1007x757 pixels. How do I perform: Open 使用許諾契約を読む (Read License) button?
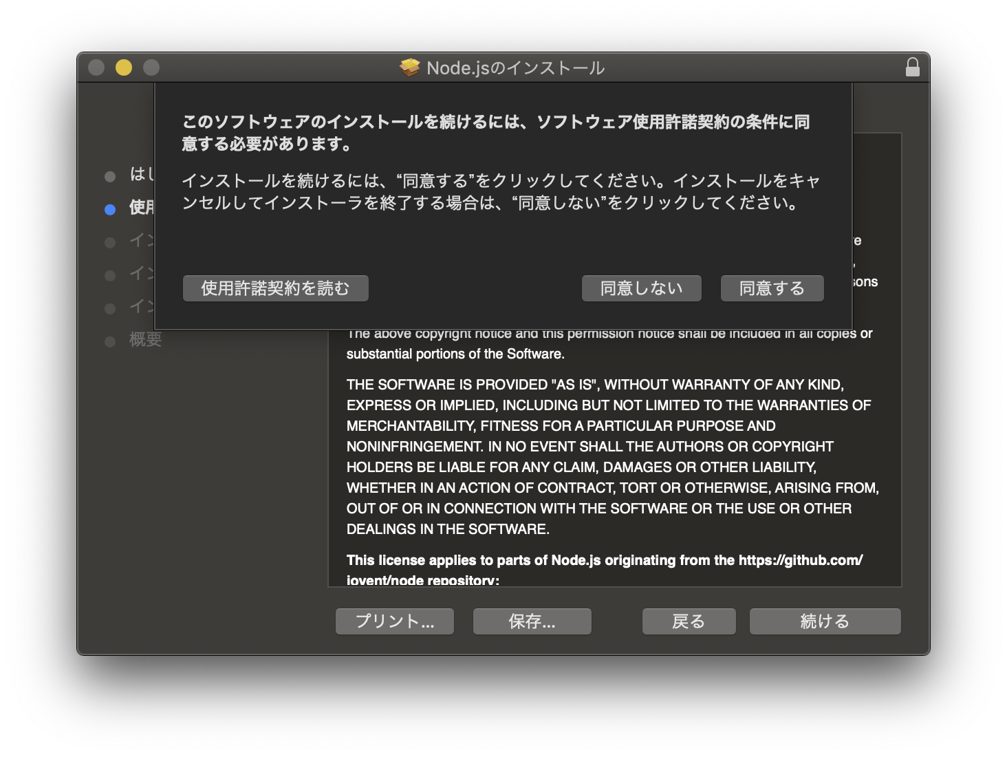click(x=275, y=288)
